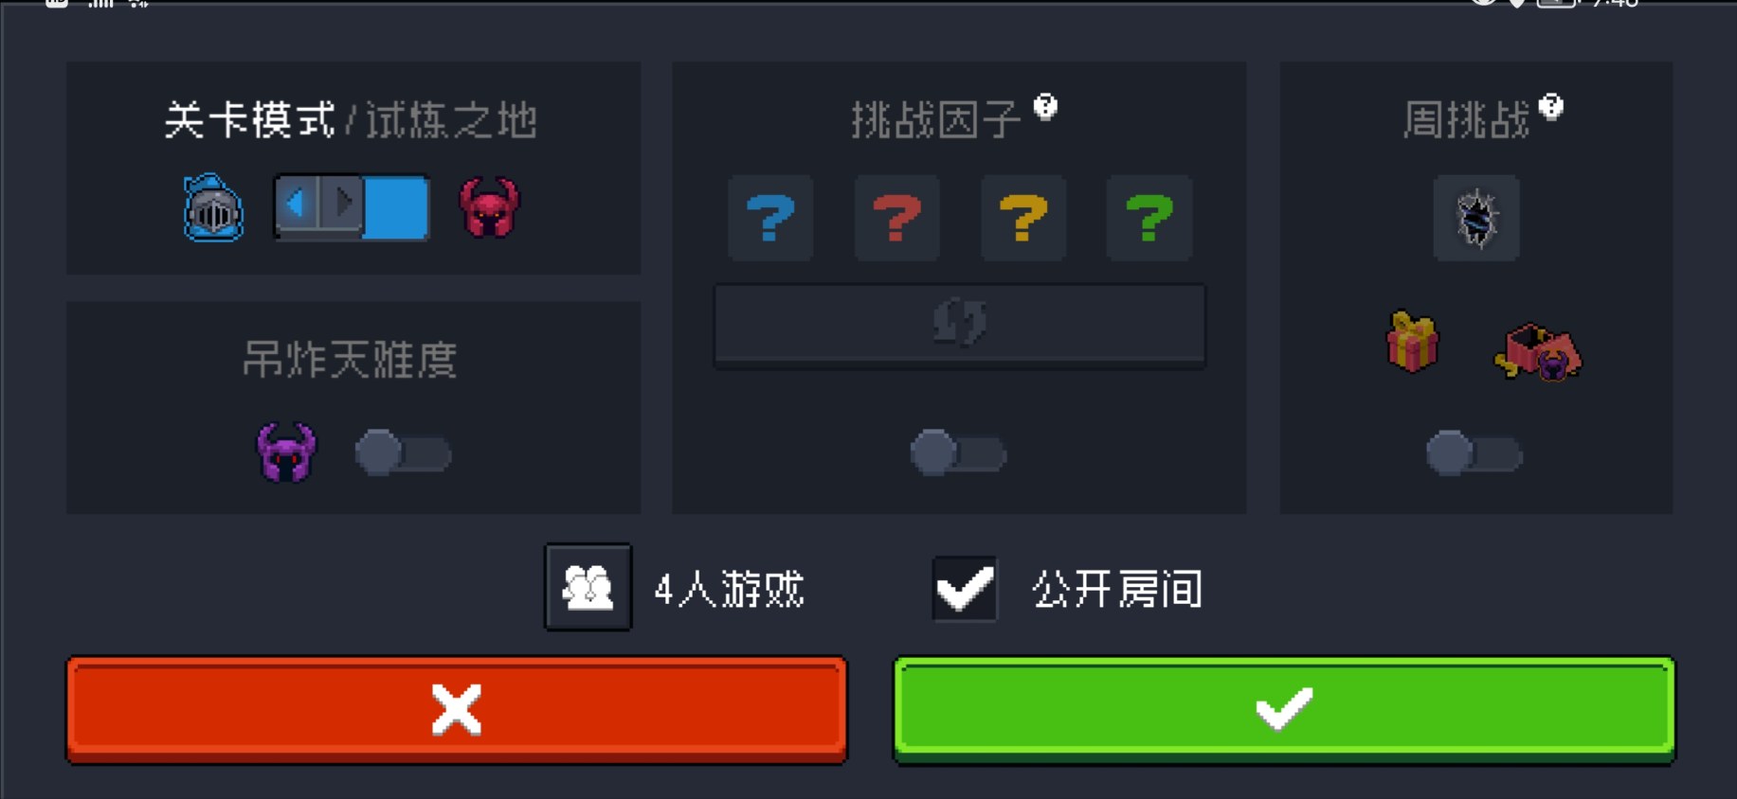Click the red horned demon helmet icon
1737x799 pixels.
click(490, 207)
